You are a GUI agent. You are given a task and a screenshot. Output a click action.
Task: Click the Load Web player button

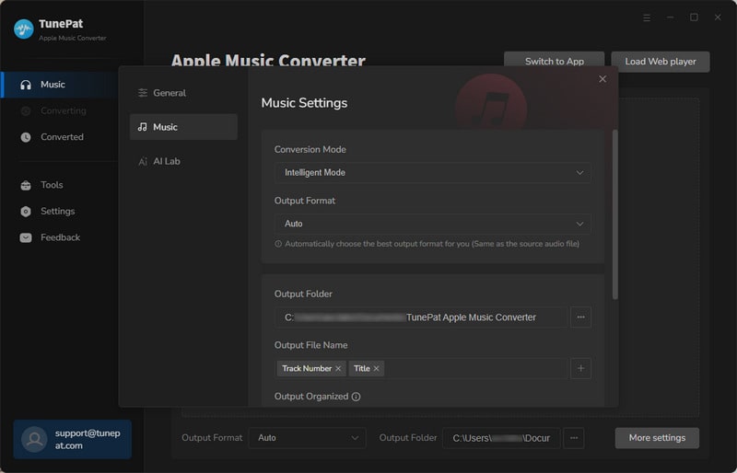tap(661, 62)
